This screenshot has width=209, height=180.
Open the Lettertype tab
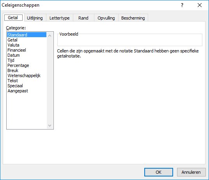(59, 18)
